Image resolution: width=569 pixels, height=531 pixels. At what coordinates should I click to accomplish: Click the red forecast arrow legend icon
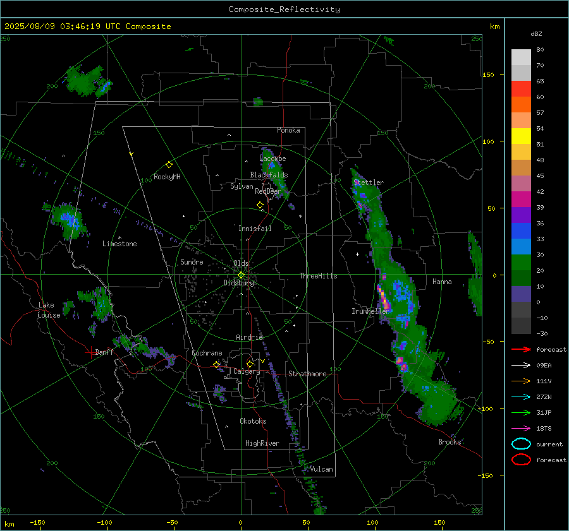521,349
